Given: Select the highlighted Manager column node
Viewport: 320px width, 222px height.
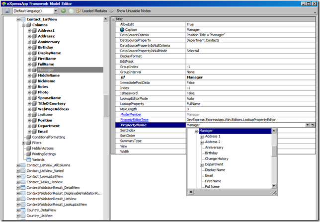Looking at the screenshot, I should [x=70, y=70].
